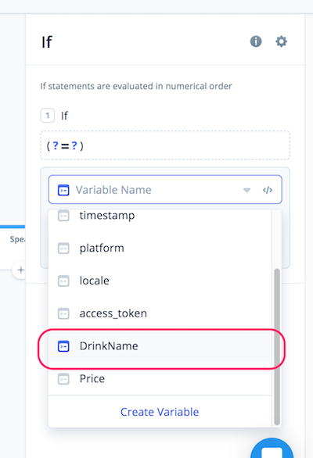Click the icon beside the Price variable
The width and height of the screenshot is (313, 458).
pyautogui.click(x=63, y=379)
